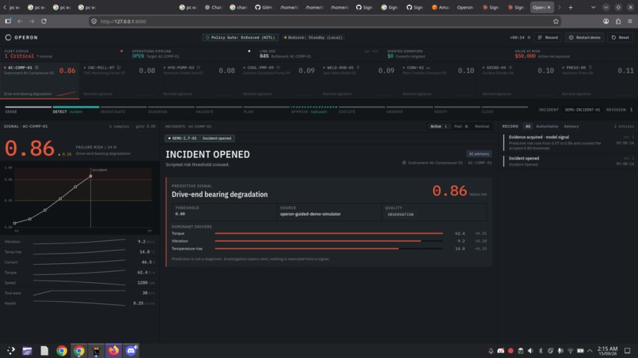This screenshot has width=638, height=358.
Task: Click the Speed sensor row
Action: pyautogui.click(x=79, y=282)
